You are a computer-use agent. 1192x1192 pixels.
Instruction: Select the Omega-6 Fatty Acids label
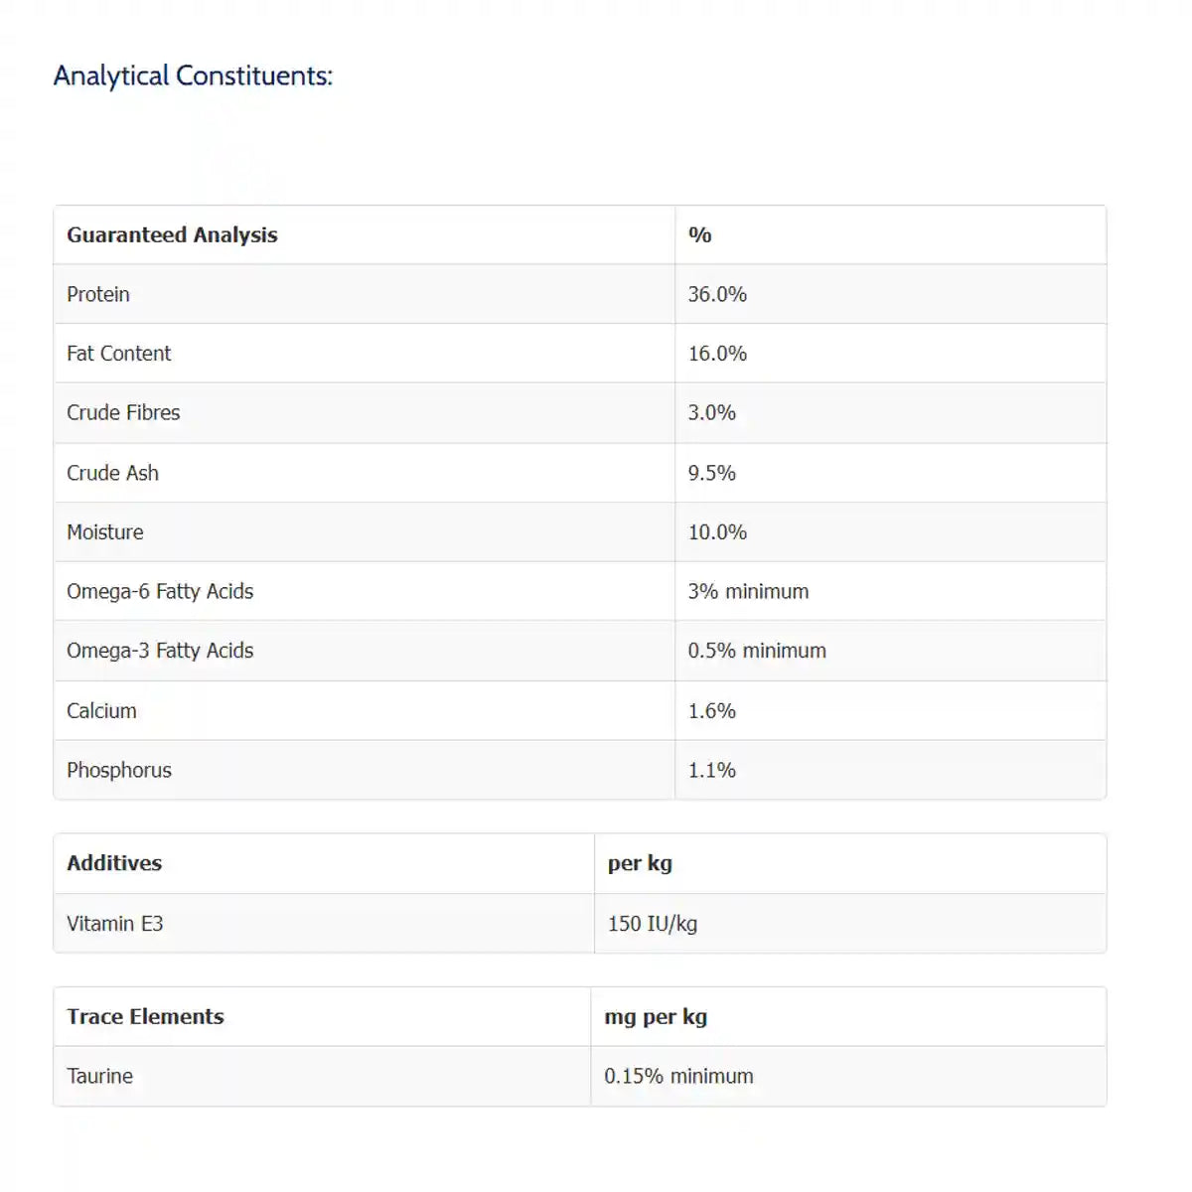(160, 591)
